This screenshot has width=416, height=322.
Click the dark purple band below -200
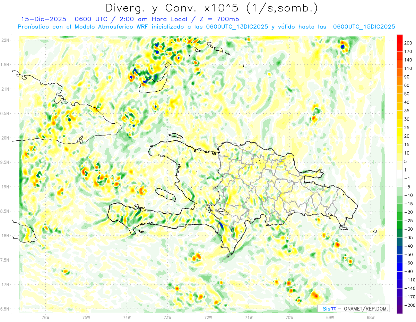[400, 309]
